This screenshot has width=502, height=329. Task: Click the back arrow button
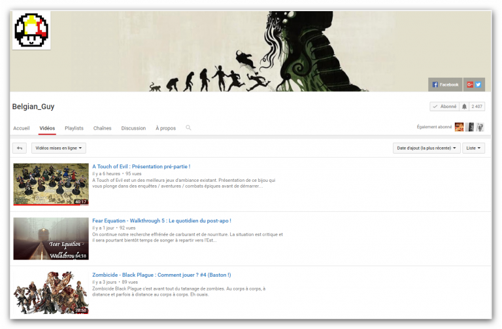coord(20,148)
